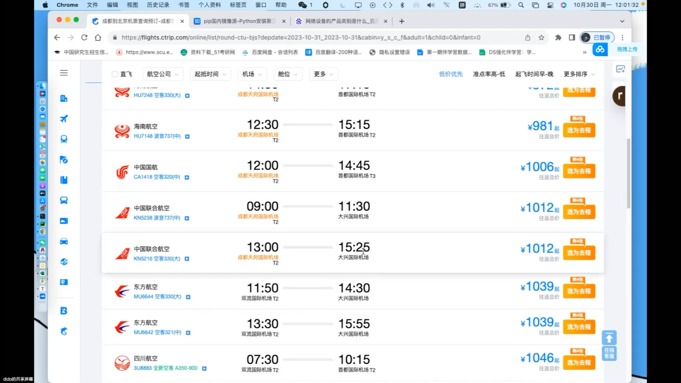Sort by 起飞时间早-晚
681x383 pixels.
534,74
